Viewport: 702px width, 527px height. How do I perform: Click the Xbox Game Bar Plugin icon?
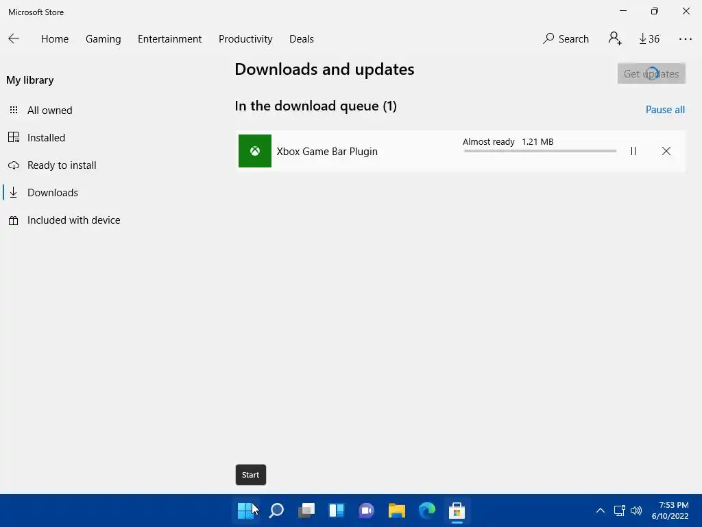tap(255, 151)
